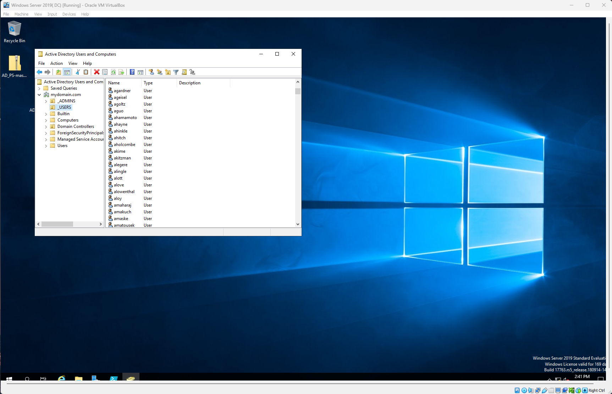Click the Back arrow in ADUC toolbar
The width and height of the screenshot is (612, 394).
39,72
